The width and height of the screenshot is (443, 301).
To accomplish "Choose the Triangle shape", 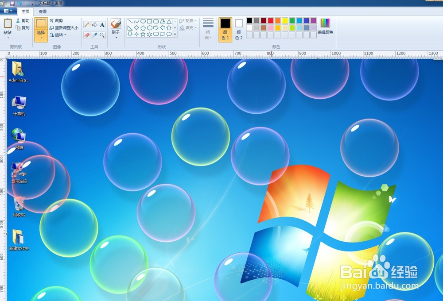I will coord(169,21).
